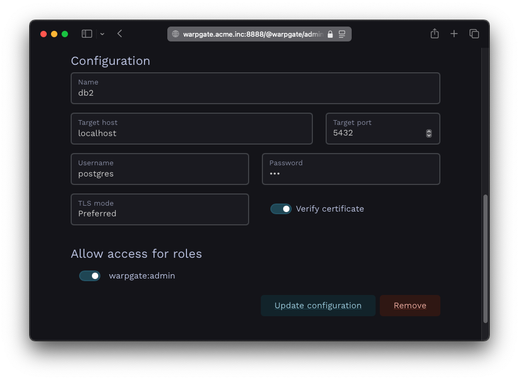Click the share icon in the toolbar
The width and height of the screenshot is (519, 380).
[434, 33]
